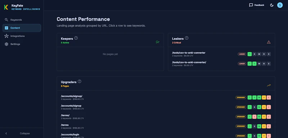
Task: Click the Feedback speech bubble icon
Action: point(251,5)
